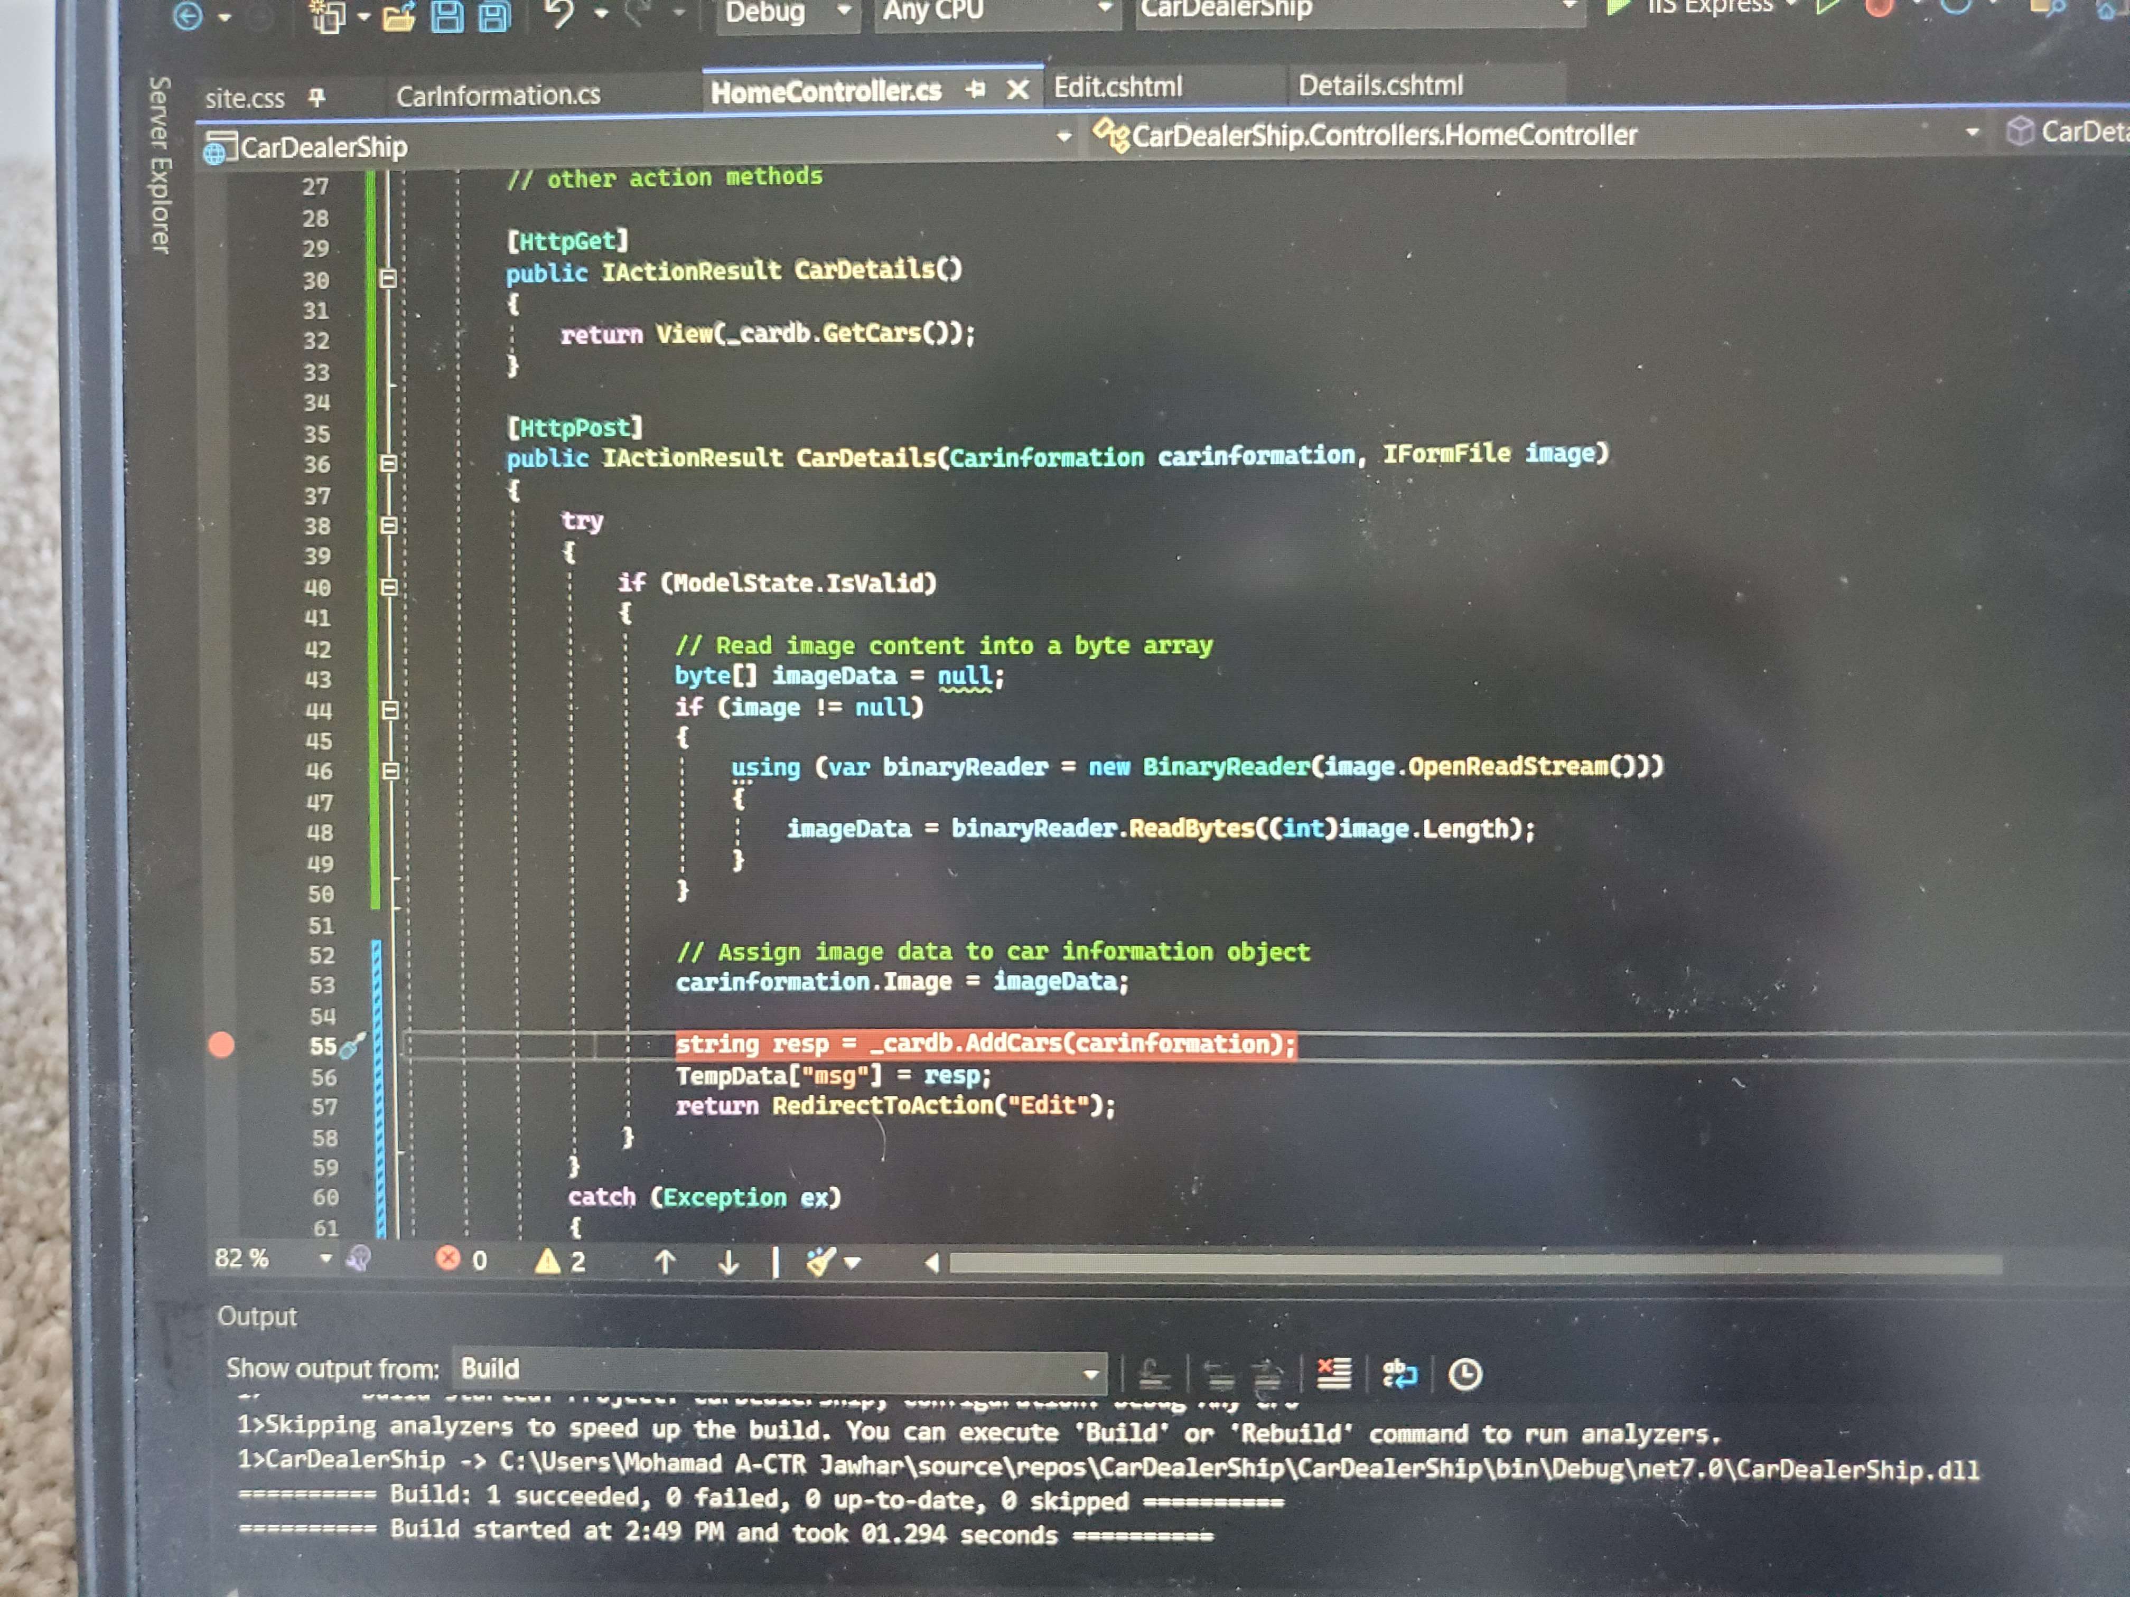Go to next issue down arrow
2130x1597 pixels.
point(729,1262)
